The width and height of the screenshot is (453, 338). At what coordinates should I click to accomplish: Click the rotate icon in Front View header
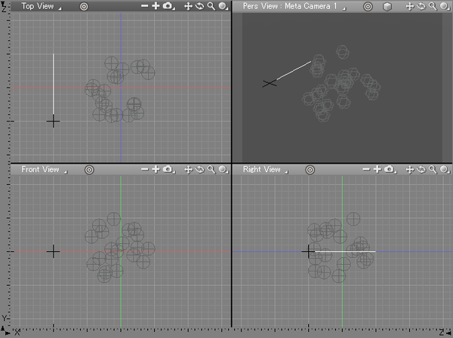tap(199, 170)
